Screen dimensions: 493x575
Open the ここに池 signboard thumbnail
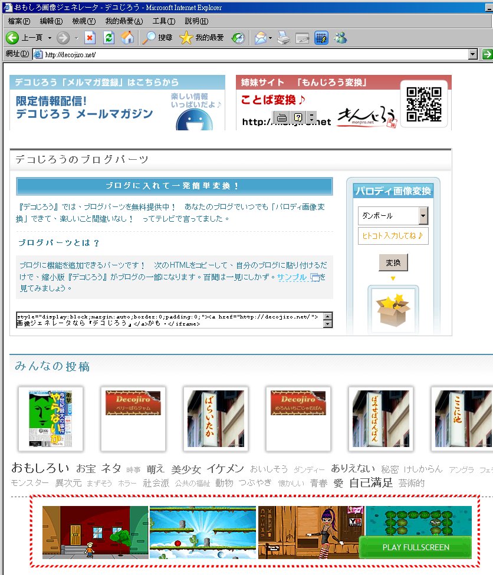[x=463, y=418]
